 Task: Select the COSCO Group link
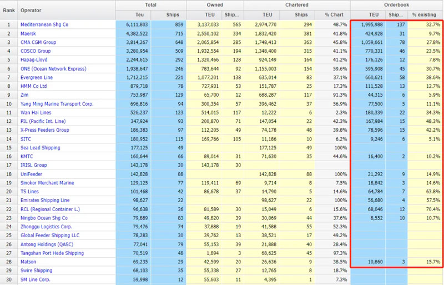pos(35,51)
